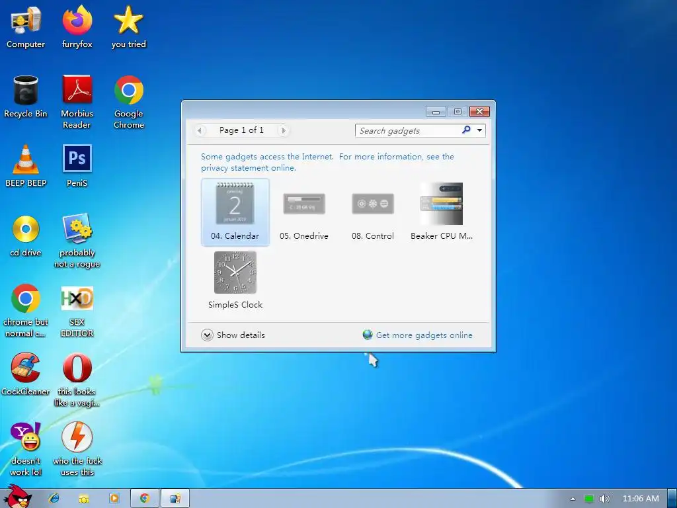Select the probably not a rogue icon

tap(77, 241)
